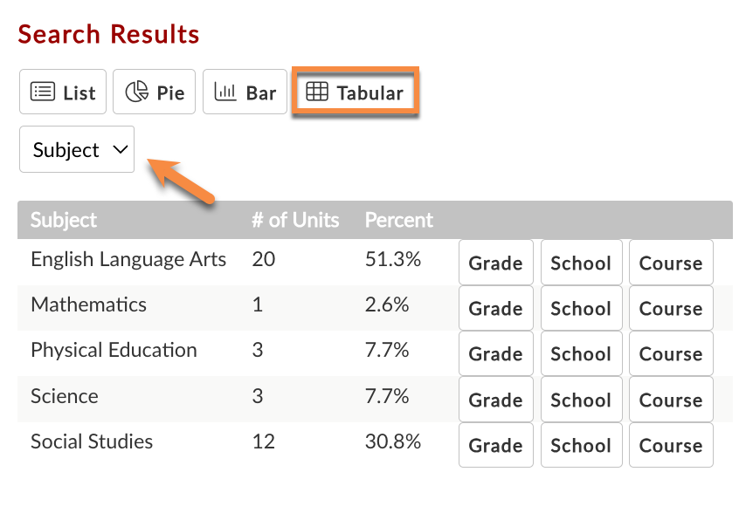Show results as Pie chart
The image size is (739, 513).
click(x=155, y=92)
